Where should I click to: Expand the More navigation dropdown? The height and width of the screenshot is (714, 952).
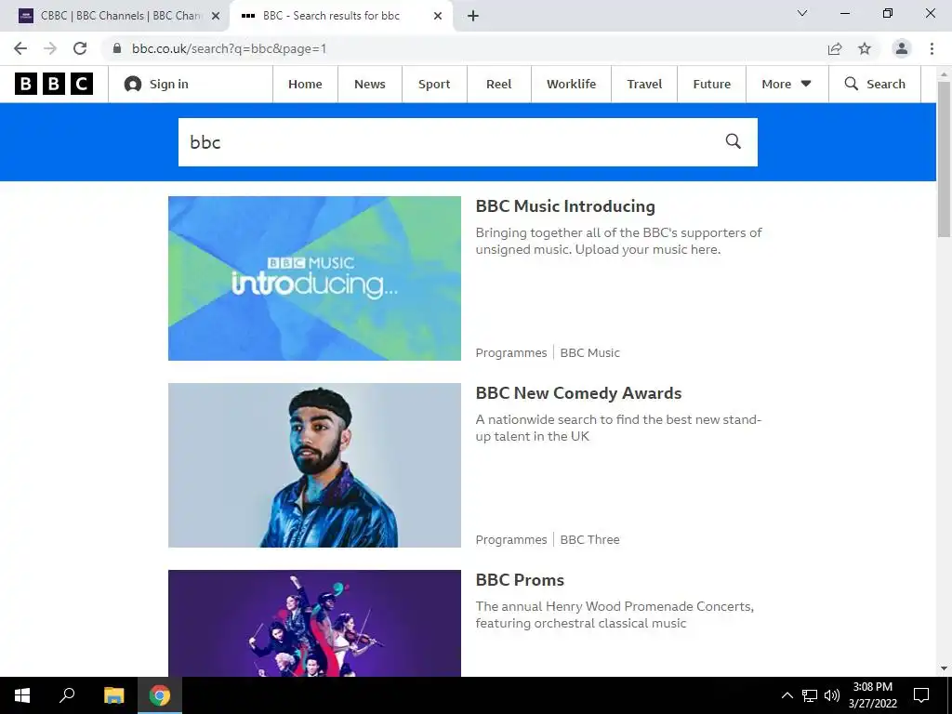pyautogui.click(x=787, y=84)
